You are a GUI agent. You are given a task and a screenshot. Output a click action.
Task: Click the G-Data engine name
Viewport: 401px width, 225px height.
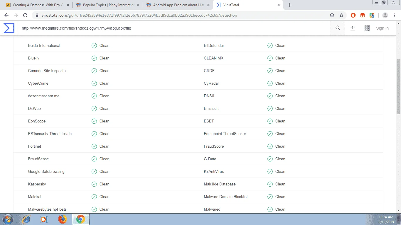(x=210, y=159)
